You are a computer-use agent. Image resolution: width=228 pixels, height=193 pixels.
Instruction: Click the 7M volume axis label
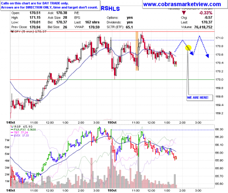(7, 140)
